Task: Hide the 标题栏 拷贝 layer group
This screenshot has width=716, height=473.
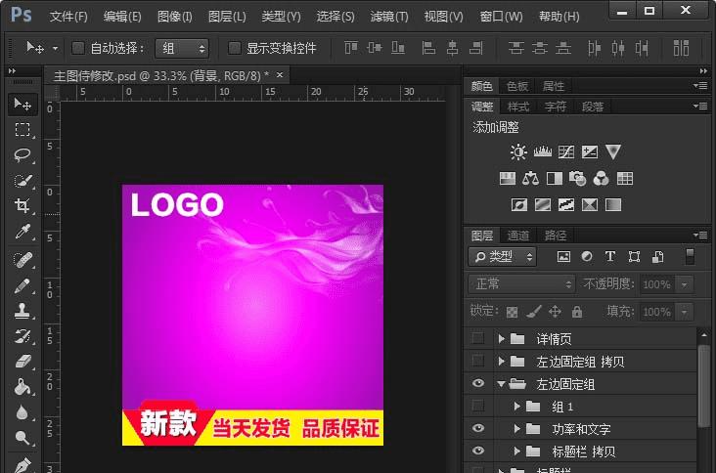Action: coord(478,451)
